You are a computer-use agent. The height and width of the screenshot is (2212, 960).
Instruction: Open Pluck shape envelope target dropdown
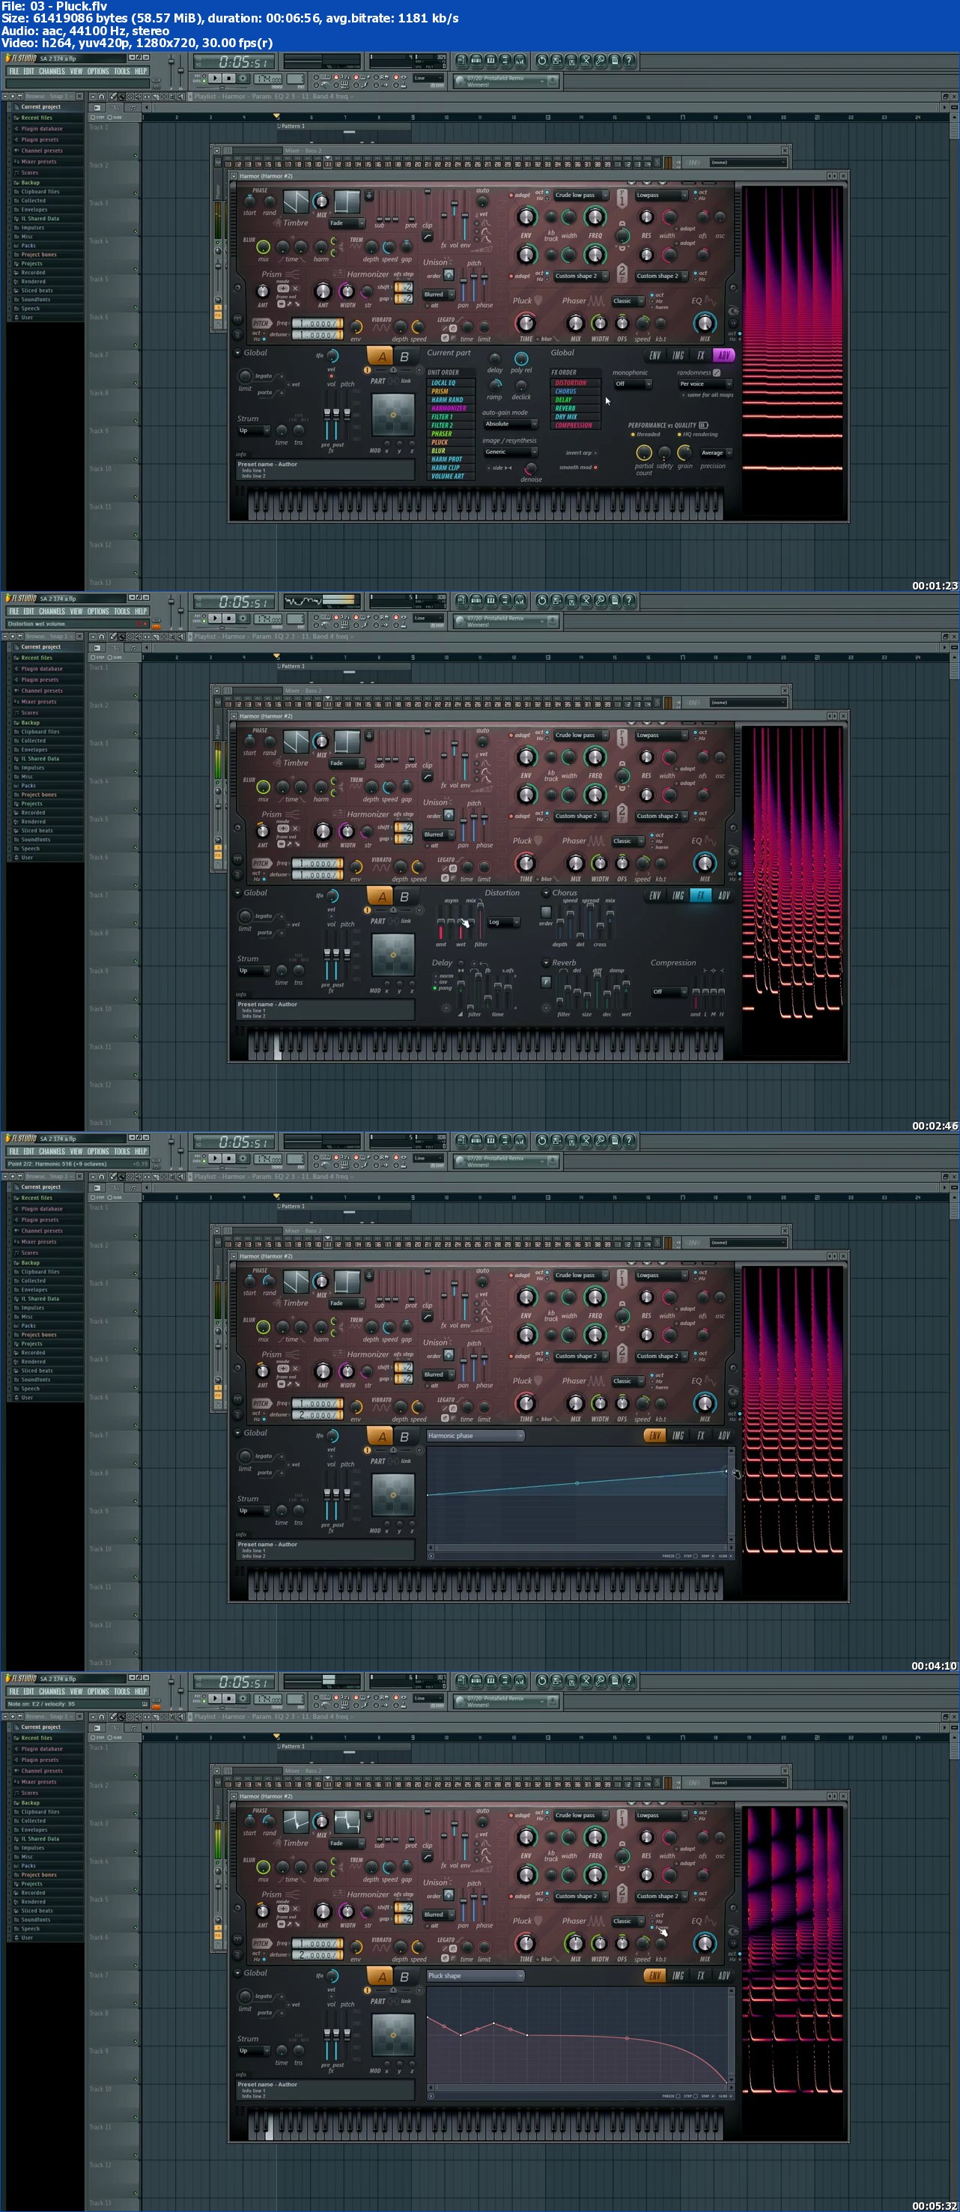475,1976
